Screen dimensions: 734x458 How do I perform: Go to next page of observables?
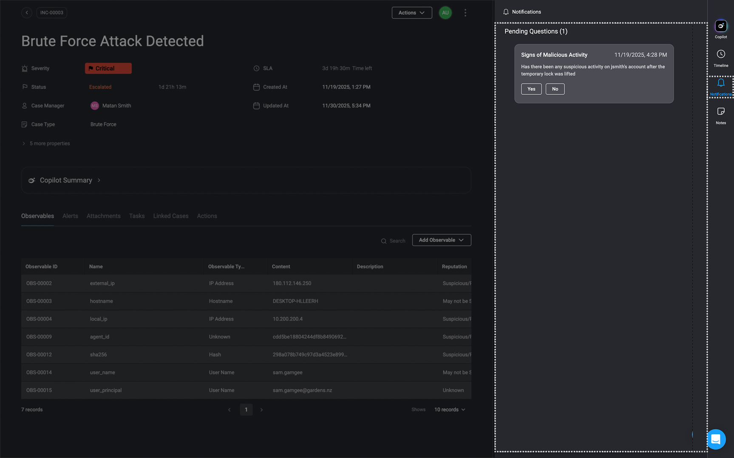pos(261,410)
